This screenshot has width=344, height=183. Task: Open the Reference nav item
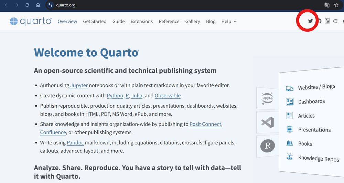169,22
